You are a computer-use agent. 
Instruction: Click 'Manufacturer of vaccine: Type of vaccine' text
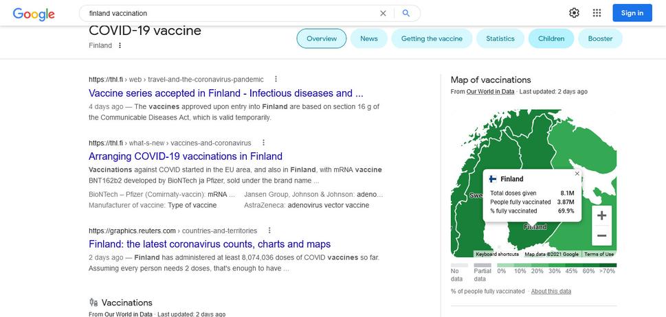[153, 205]
